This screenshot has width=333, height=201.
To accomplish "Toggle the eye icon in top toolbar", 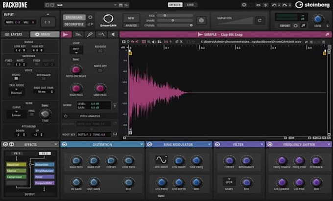I will [258, 5].
